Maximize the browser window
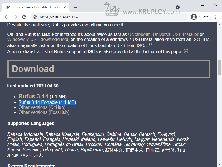The width and height of the screenshot is (222, 167). coord(203,4)
